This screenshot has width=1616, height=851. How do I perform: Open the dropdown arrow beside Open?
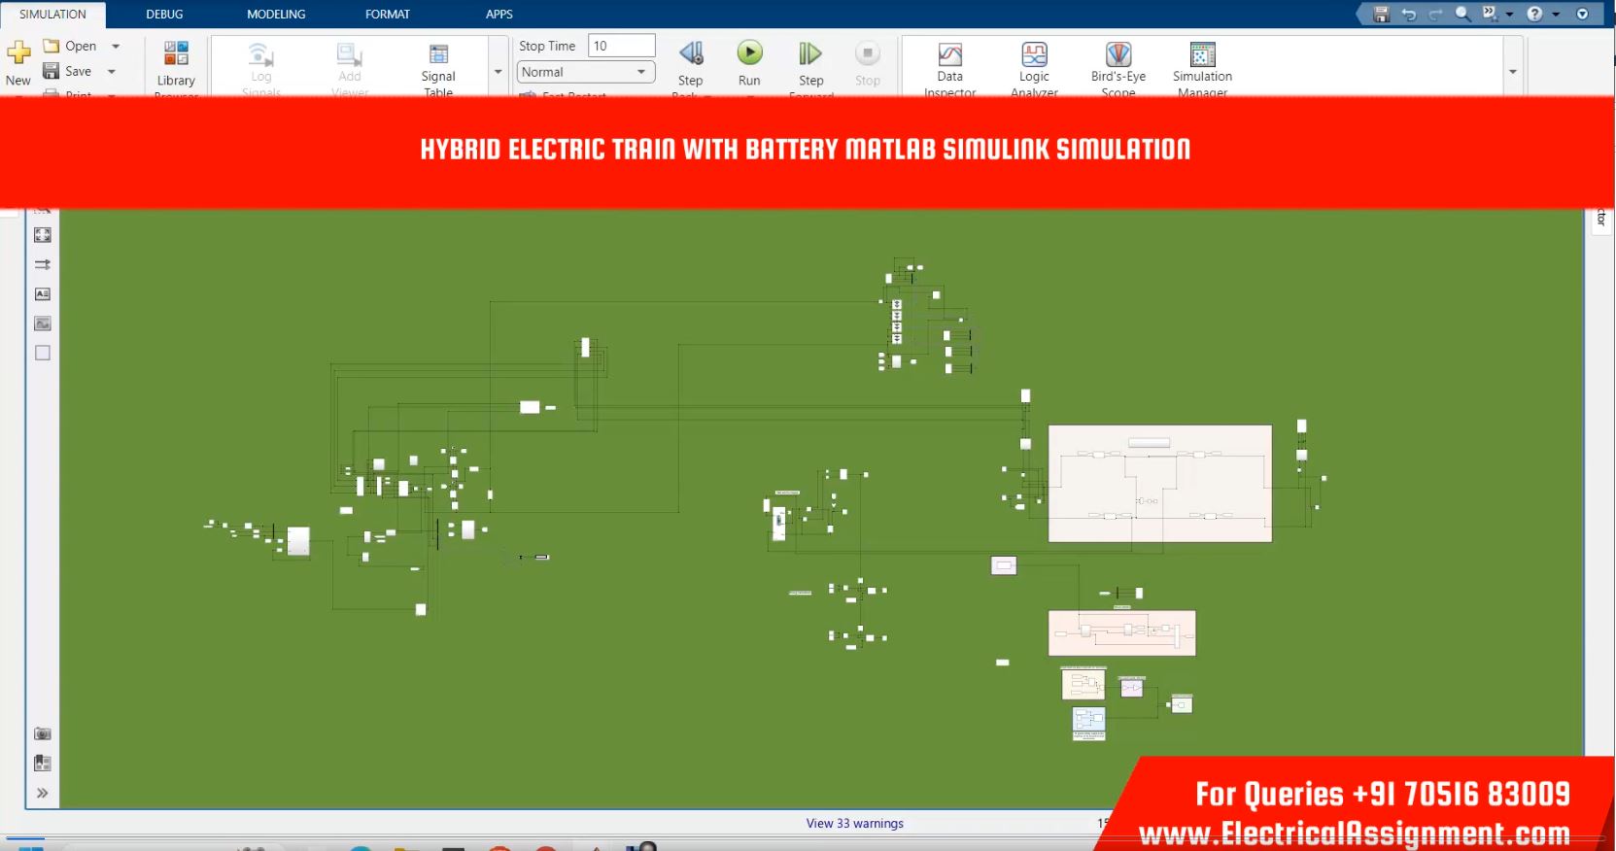click(x=116, y=46)
